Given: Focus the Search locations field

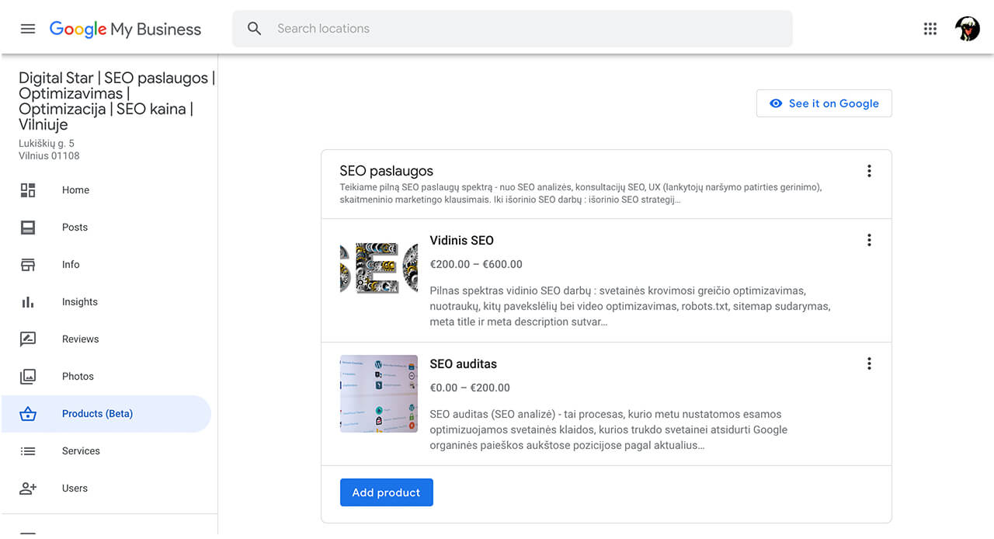Looking at the screenshot, I should 513,29.
